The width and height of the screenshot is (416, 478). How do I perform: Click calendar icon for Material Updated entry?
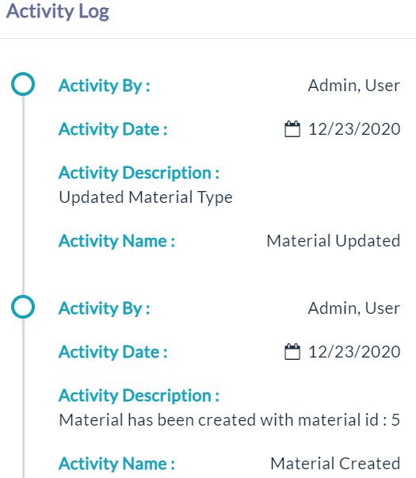292,129
